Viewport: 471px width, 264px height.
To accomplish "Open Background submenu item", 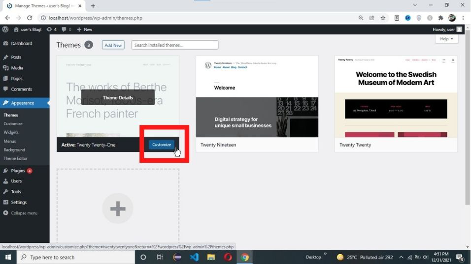I will coord(14,150).
